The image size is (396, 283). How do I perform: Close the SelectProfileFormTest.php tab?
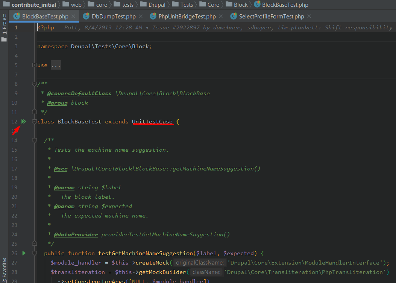pyautogui.click(x=309, y=16)
